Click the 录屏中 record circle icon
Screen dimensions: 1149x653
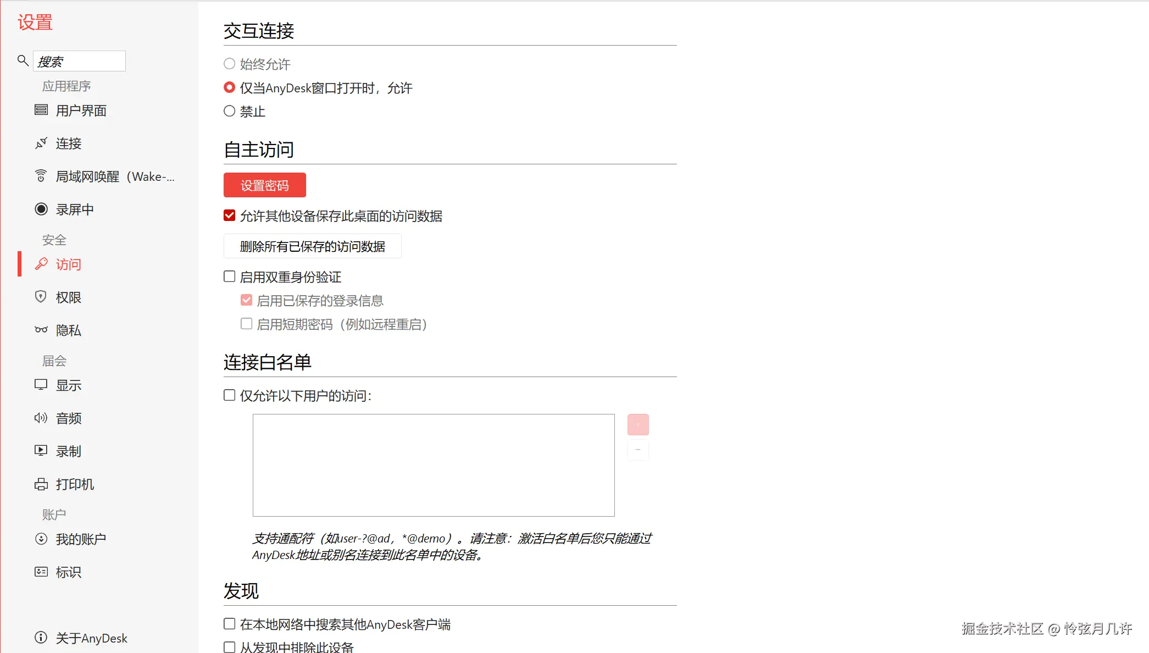(41, 209)
